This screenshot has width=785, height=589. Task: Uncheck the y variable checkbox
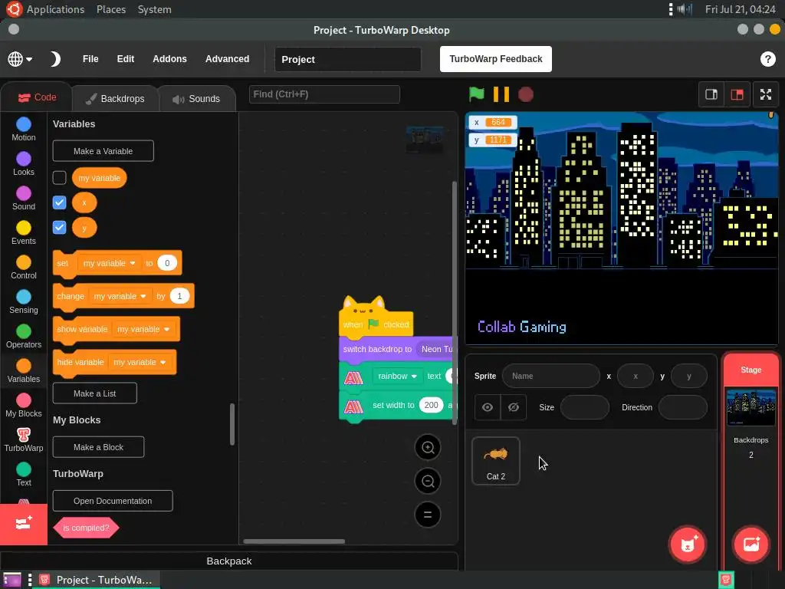59,227
